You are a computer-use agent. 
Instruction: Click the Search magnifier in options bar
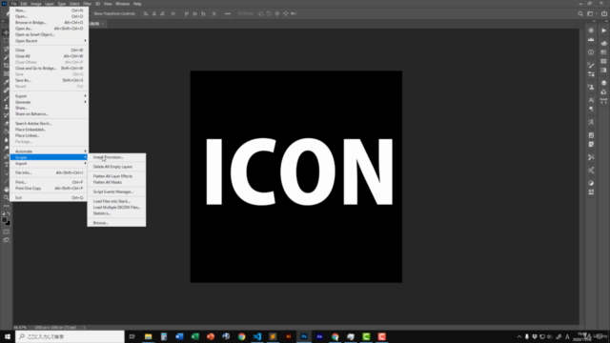(580, 13)
